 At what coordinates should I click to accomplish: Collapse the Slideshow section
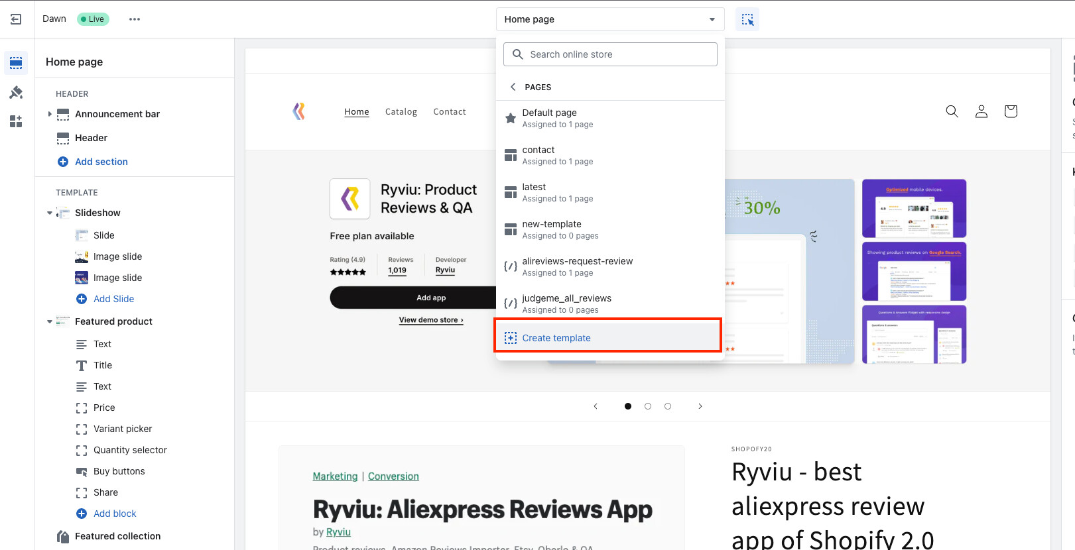pyautogui.click(x=50, y=213)
